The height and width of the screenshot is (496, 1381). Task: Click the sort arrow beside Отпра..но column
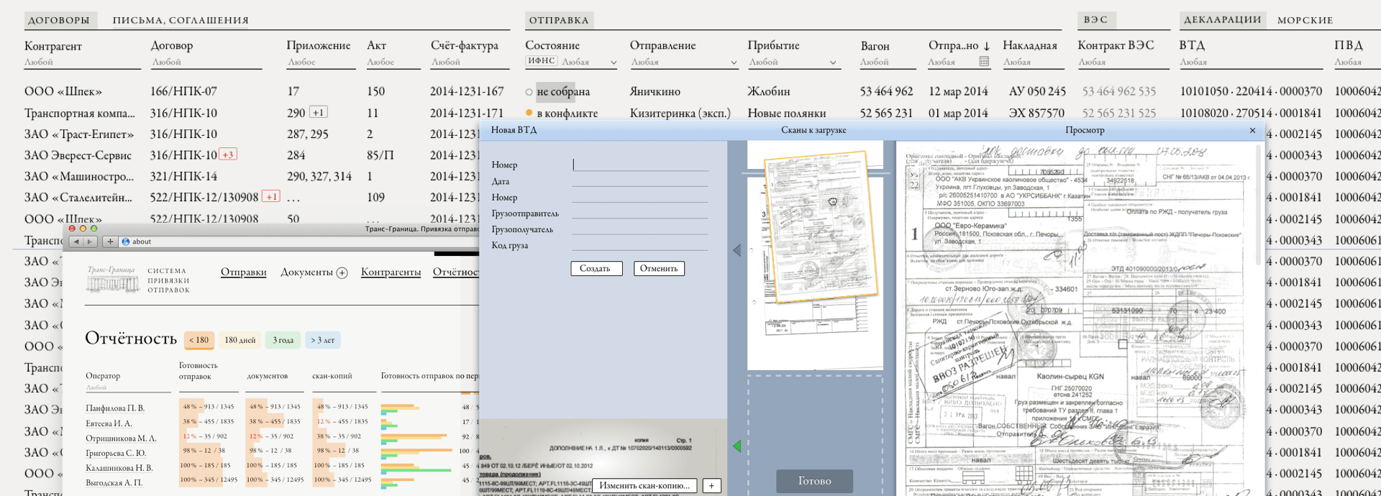[x=987, y=46]
